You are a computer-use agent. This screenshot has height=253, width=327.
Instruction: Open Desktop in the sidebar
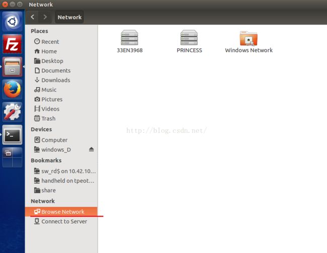coord(61,61)
